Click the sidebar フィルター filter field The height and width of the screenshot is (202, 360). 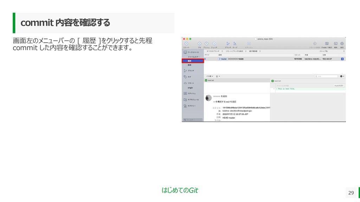pos(193,120)
